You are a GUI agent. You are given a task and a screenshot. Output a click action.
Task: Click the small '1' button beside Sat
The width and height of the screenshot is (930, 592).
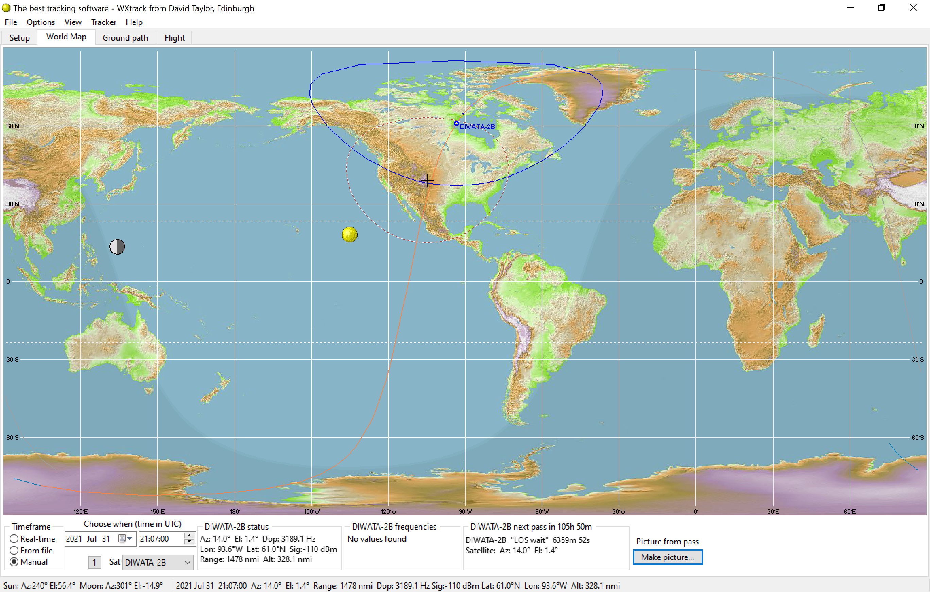[x=94, y=563]
